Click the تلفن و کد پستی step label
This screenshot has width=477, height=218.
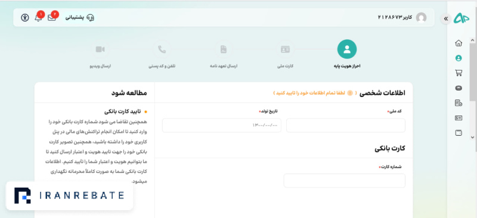click(x=162, y=66)
